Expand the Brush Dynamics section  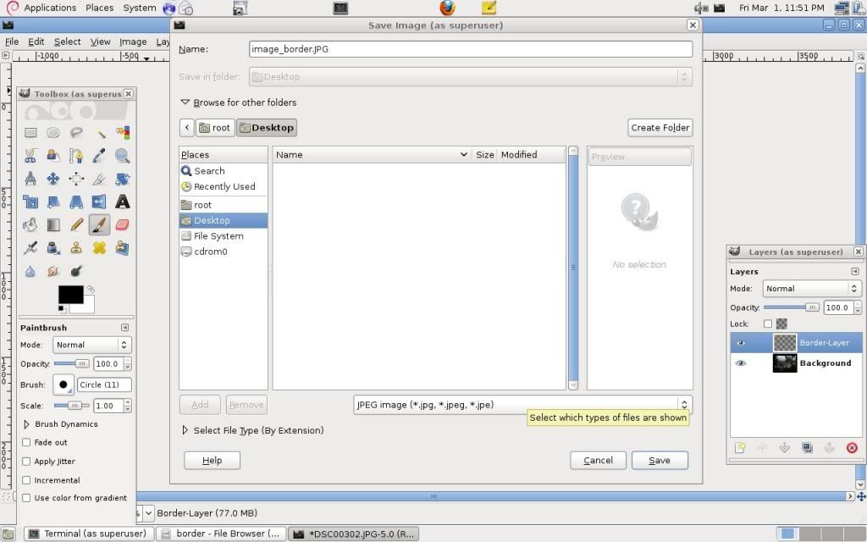(26, 424)
